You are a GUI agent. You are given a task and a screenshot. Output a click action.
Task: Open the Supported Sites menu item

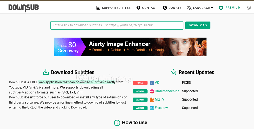click(x=116, y=8)
